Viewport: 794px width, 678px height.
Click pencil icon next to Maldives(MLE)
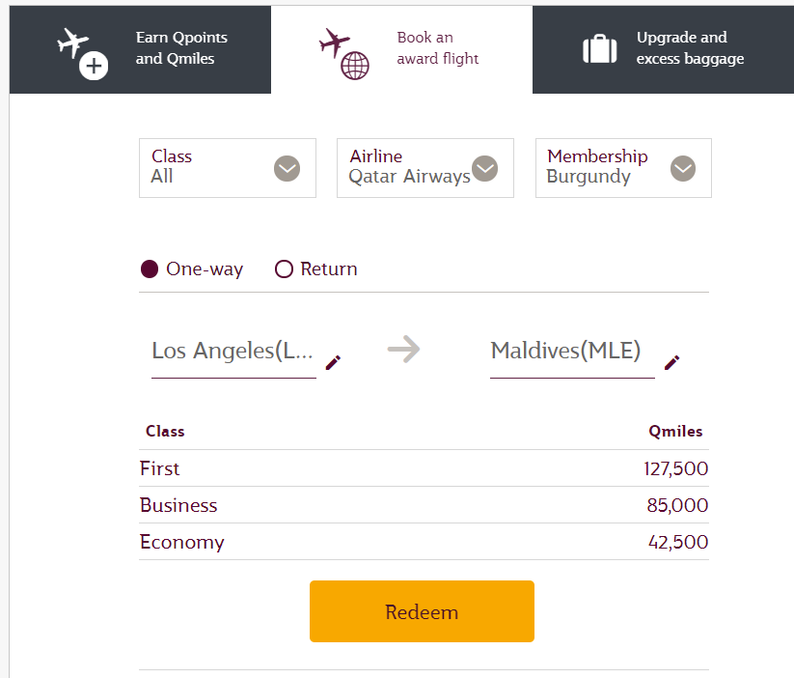(671, 362)
